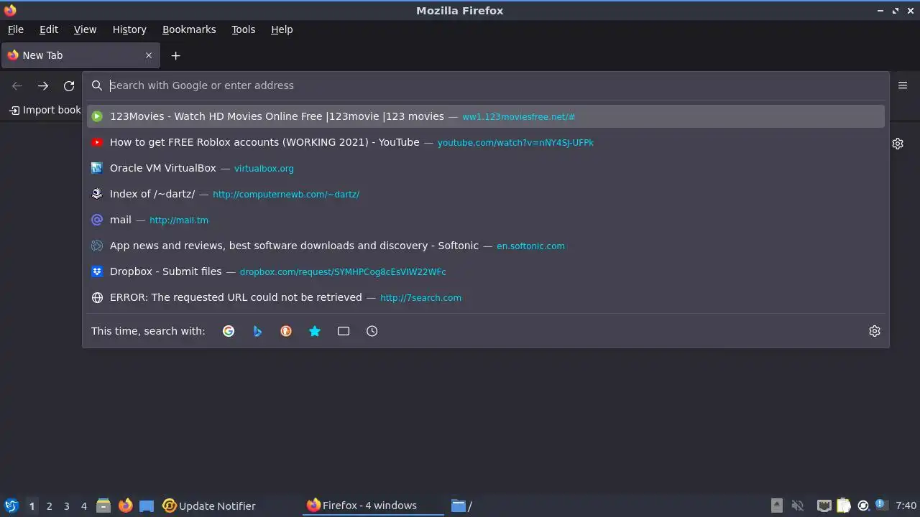Open the Roblox YouTube video suggestion

click(486, 142)
